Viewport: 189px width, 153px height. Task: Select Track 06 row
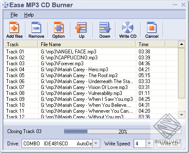tap(91, 81)
